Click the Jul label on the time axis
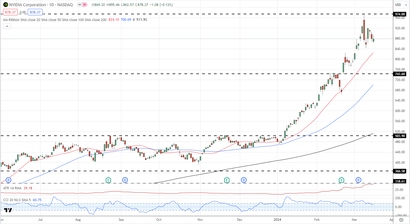 pos(40,220)
